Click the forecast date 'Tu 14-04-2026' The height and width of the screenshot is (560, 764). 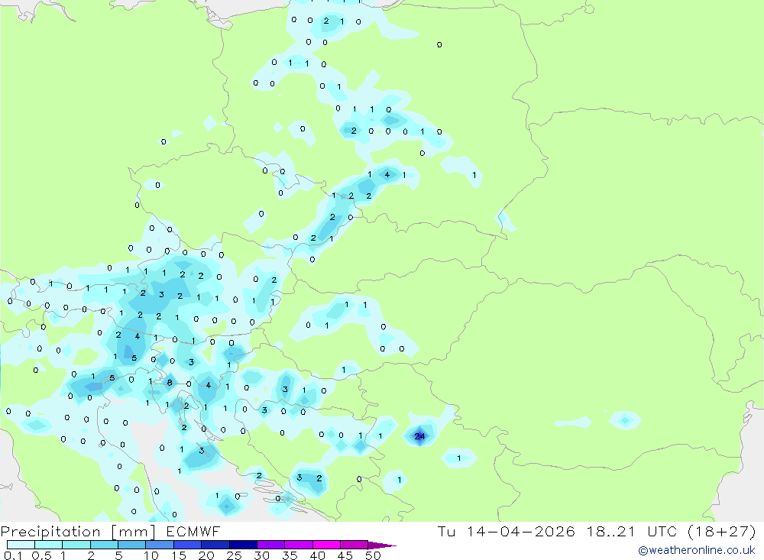(507, 531)
